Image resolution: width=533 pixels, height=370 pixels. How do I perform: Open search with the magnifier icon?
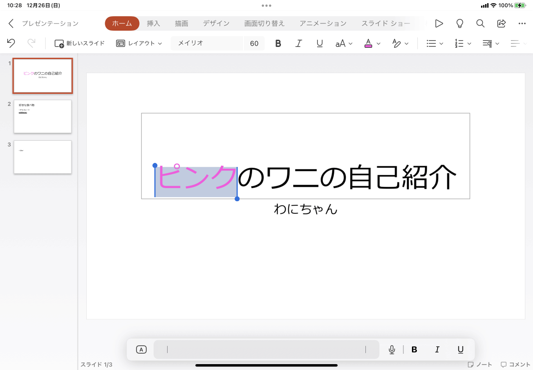coord(480,23)
